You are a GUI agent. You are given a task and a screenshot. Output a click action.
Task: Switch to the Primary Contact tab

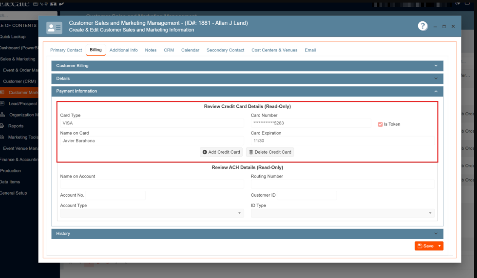(x=66, y=50)
